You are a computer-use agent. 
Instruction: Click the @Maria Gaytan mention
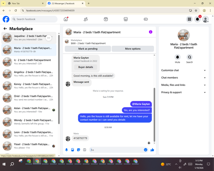pos(141,104)
